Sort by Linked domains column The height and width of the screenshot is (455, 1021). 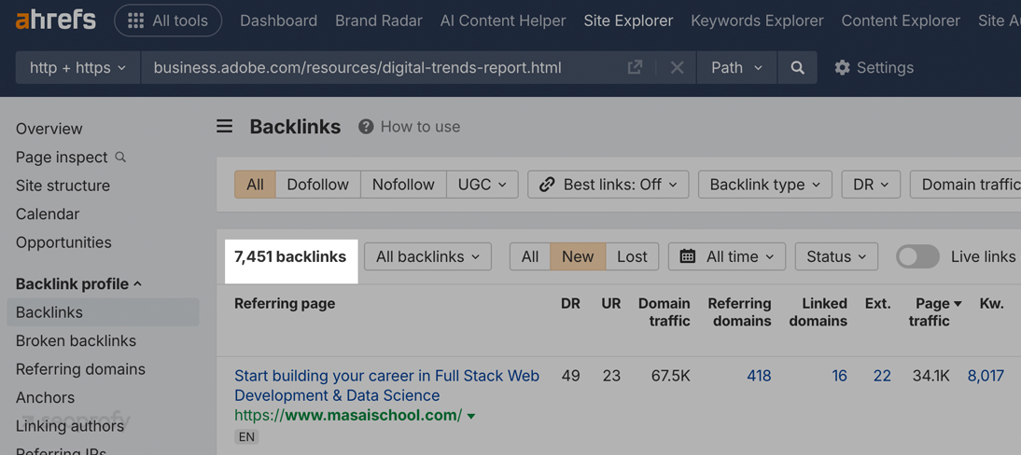(818, 311)
